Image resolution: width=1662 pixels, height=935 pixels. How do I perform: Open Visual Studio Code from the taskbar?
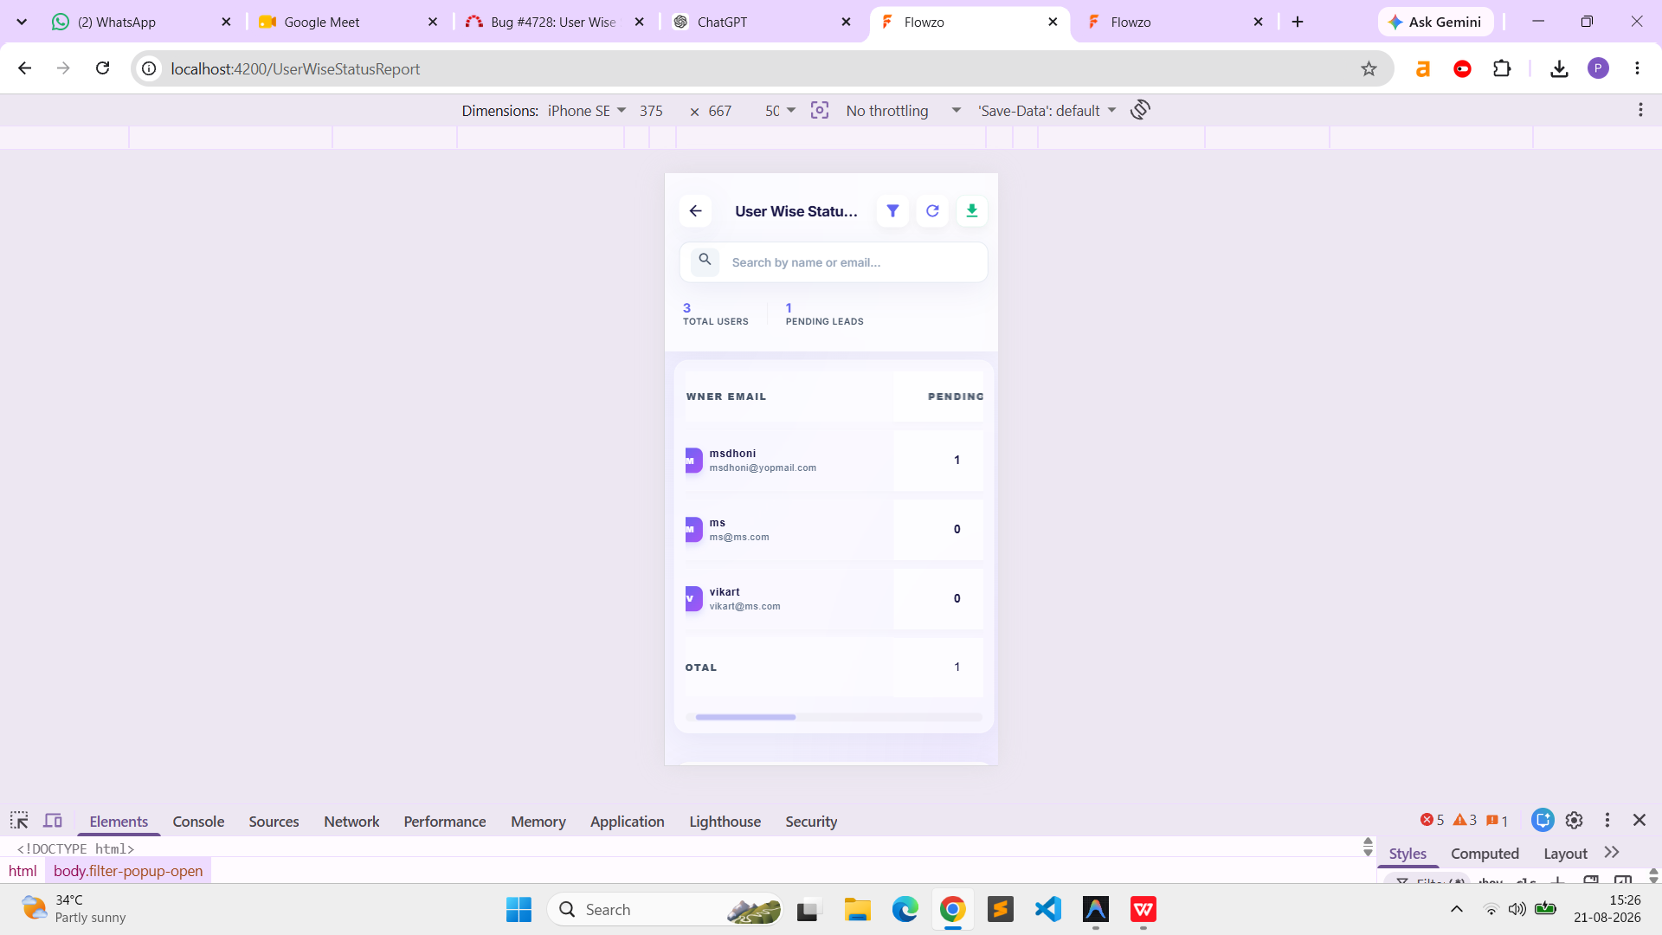pos(1047,909)
